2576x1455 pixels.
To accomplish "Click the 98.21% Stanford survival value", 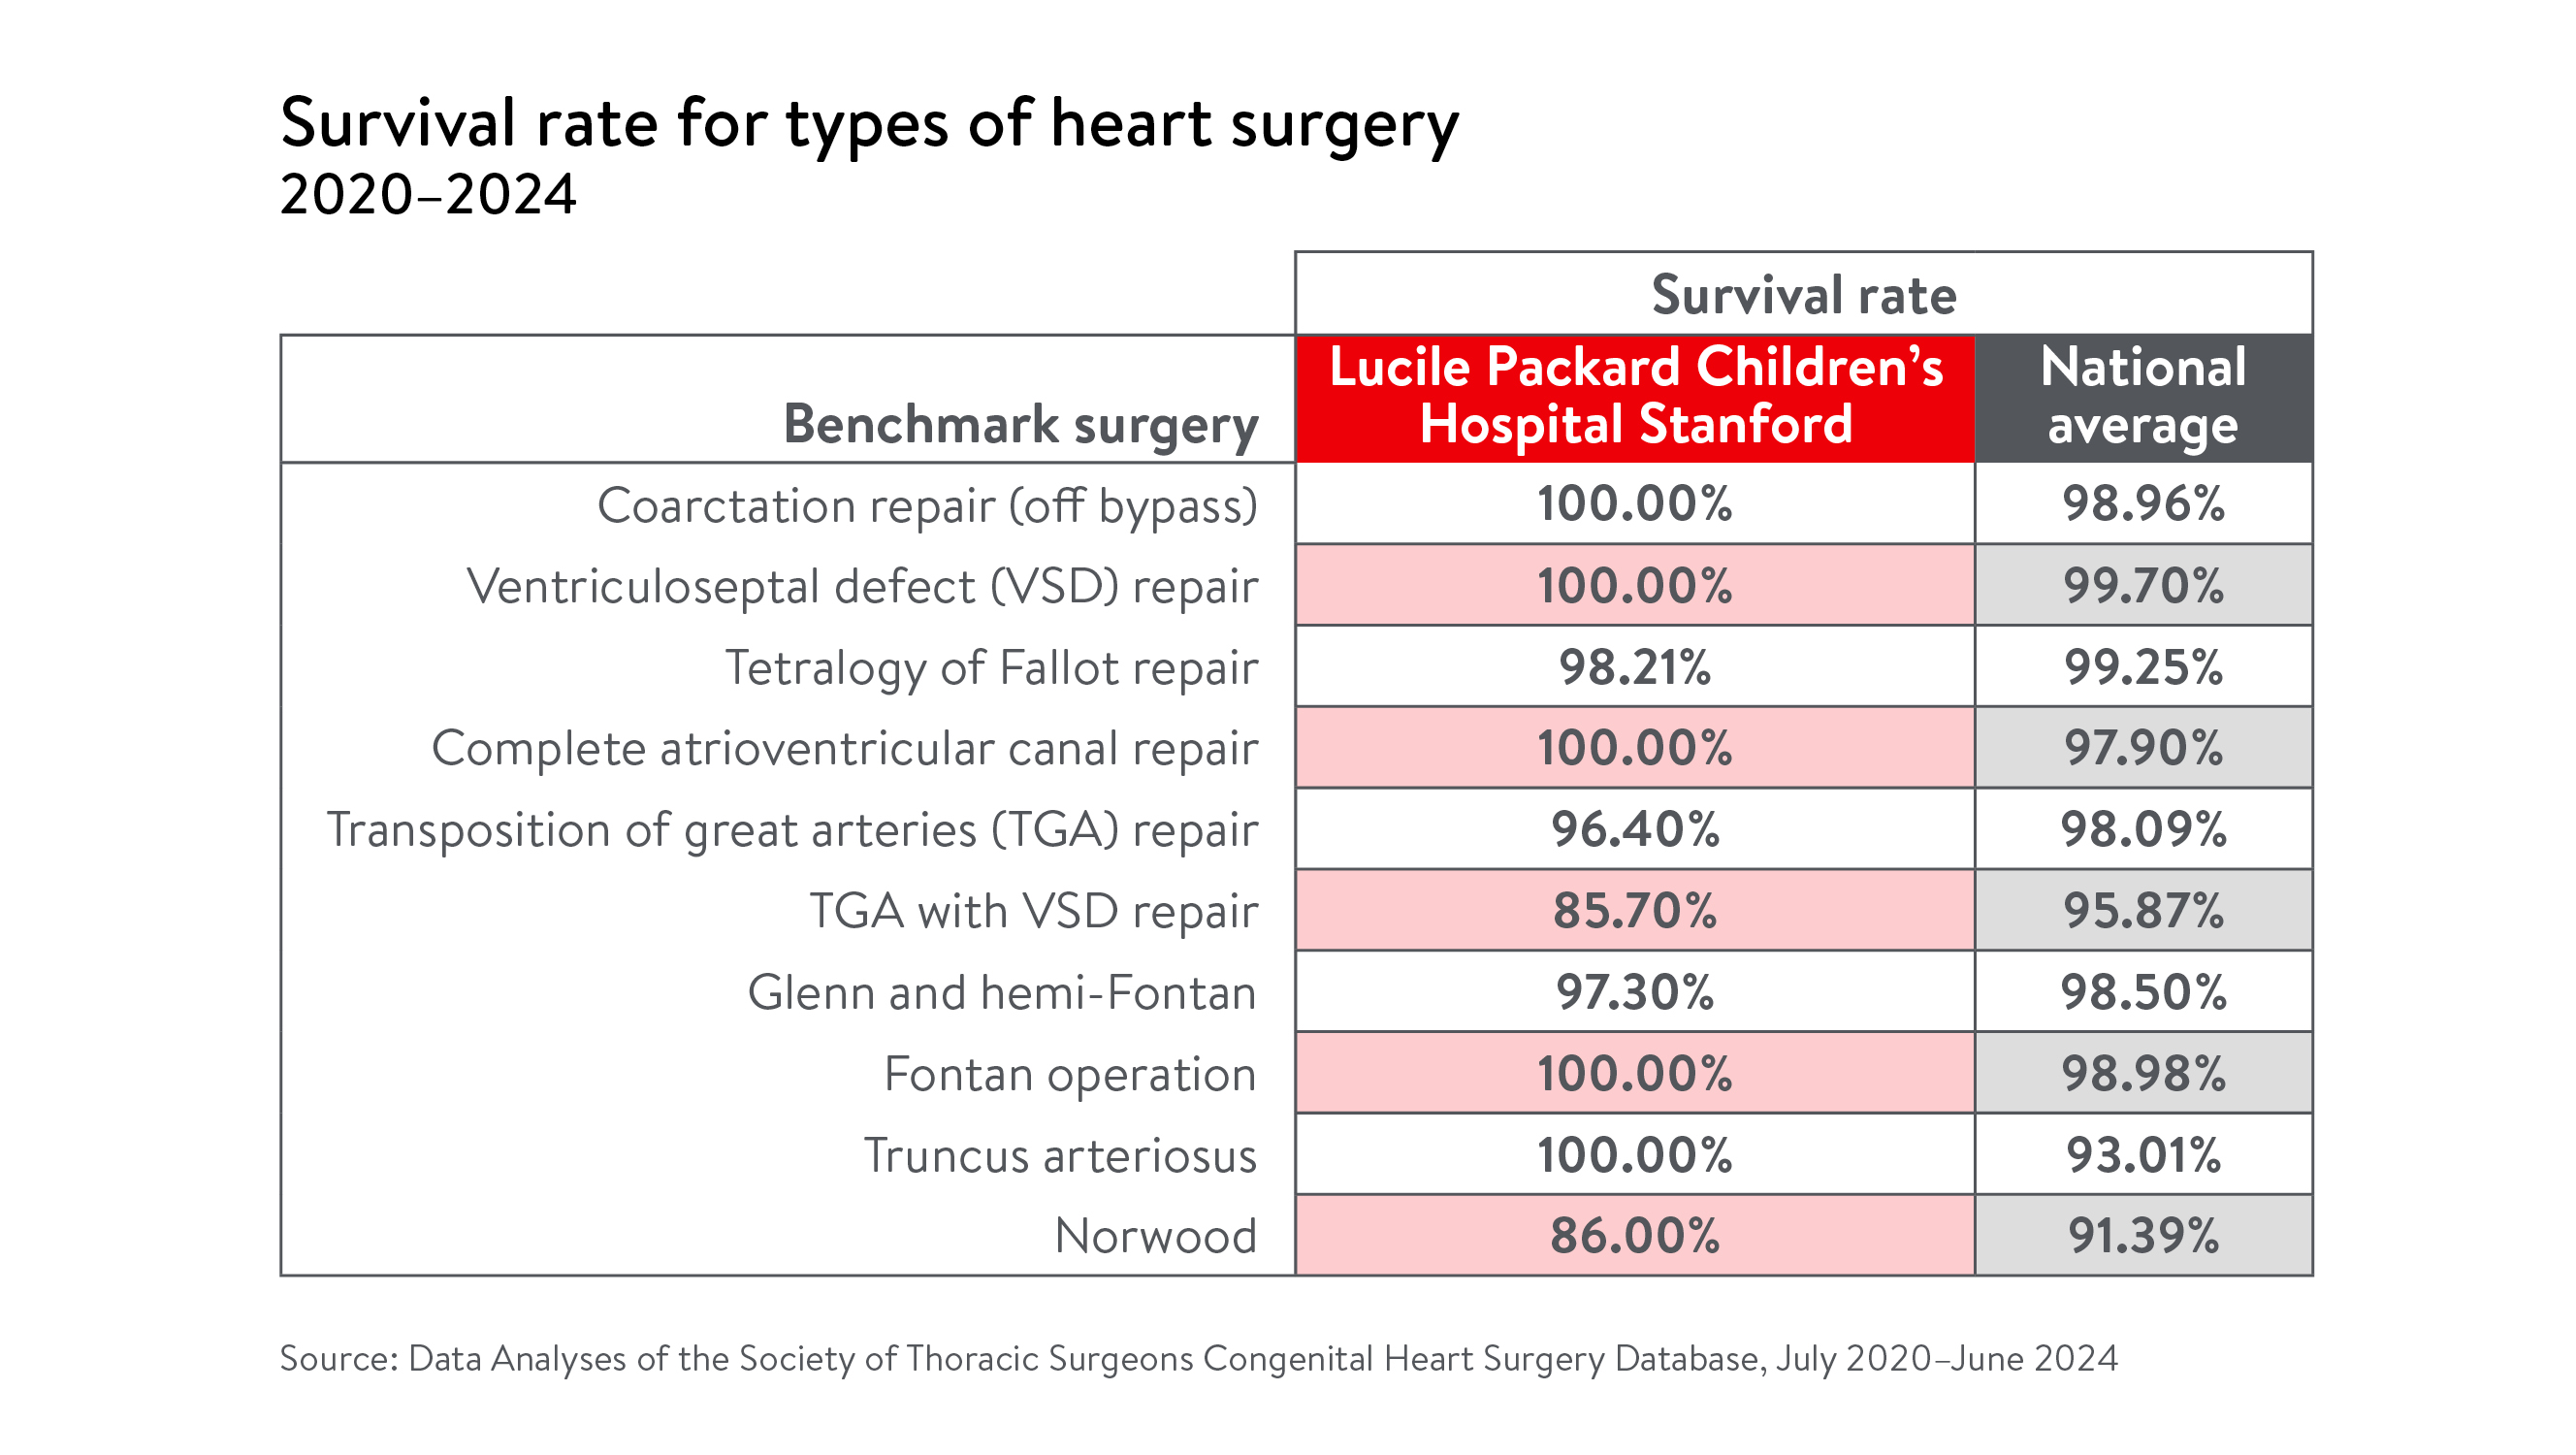I will tap(1634, 667).
